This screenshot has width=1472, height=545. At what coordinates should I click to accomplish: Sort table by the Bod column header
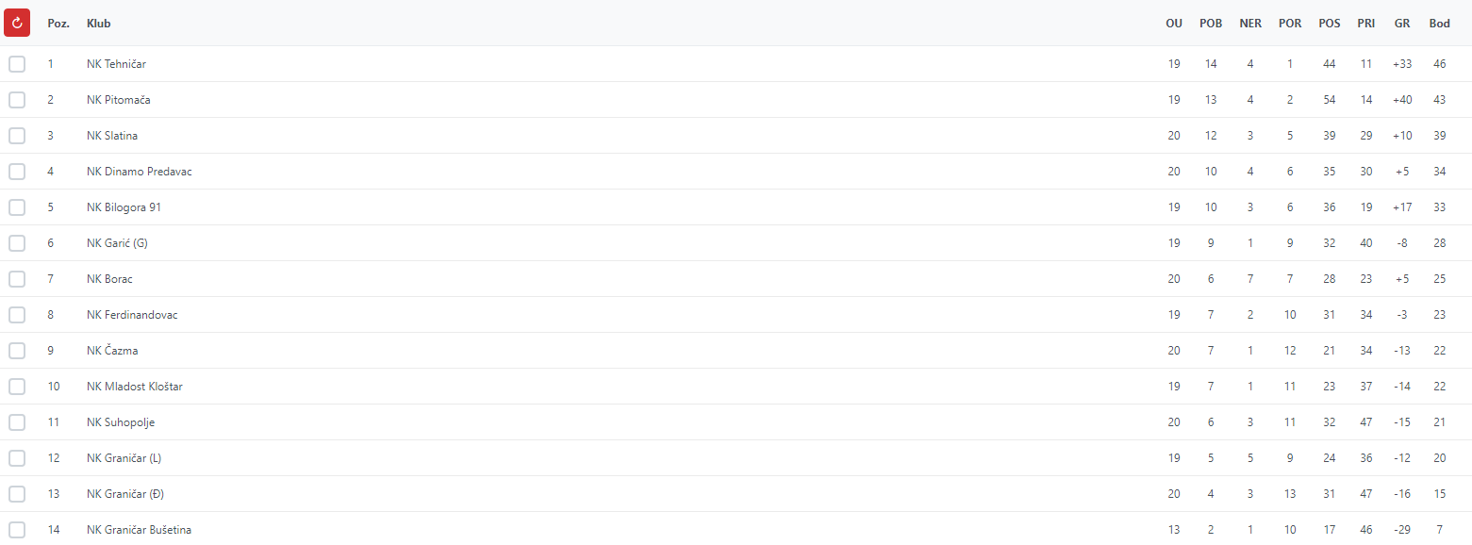[1439, 23]
